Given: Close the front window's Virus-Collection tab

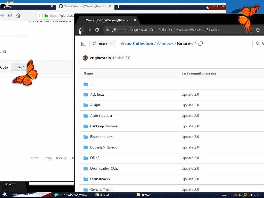Looking at the screenshot, I should click(135, 20).
